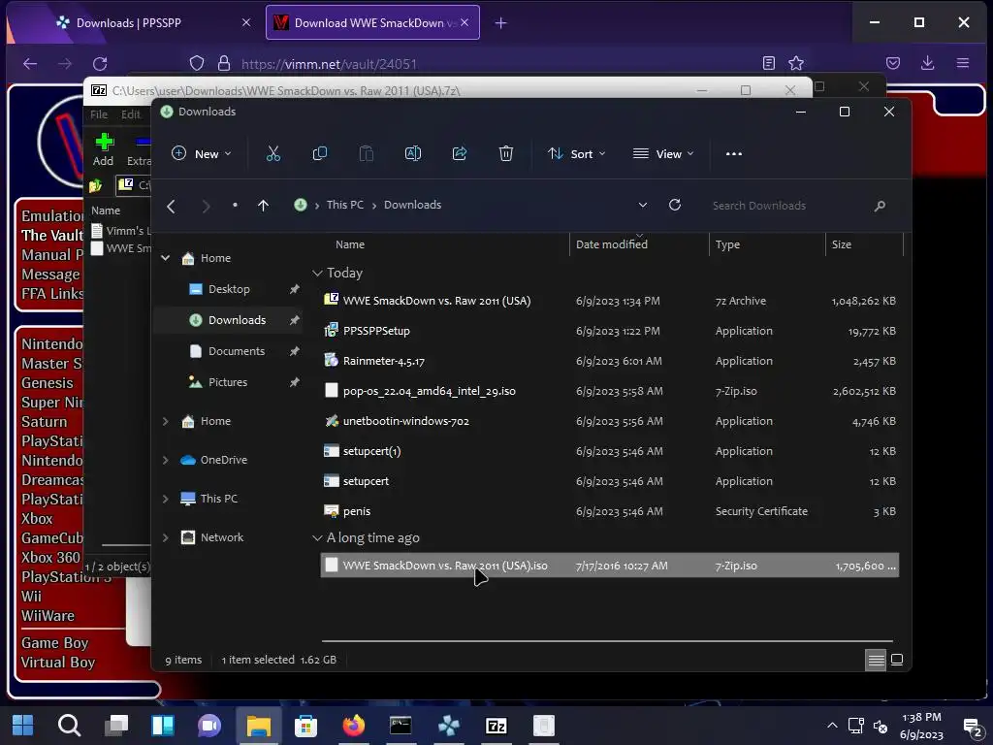Open Firefox application hamburger menu
Viewport: 993px width, 745px height.
point(963,63)
